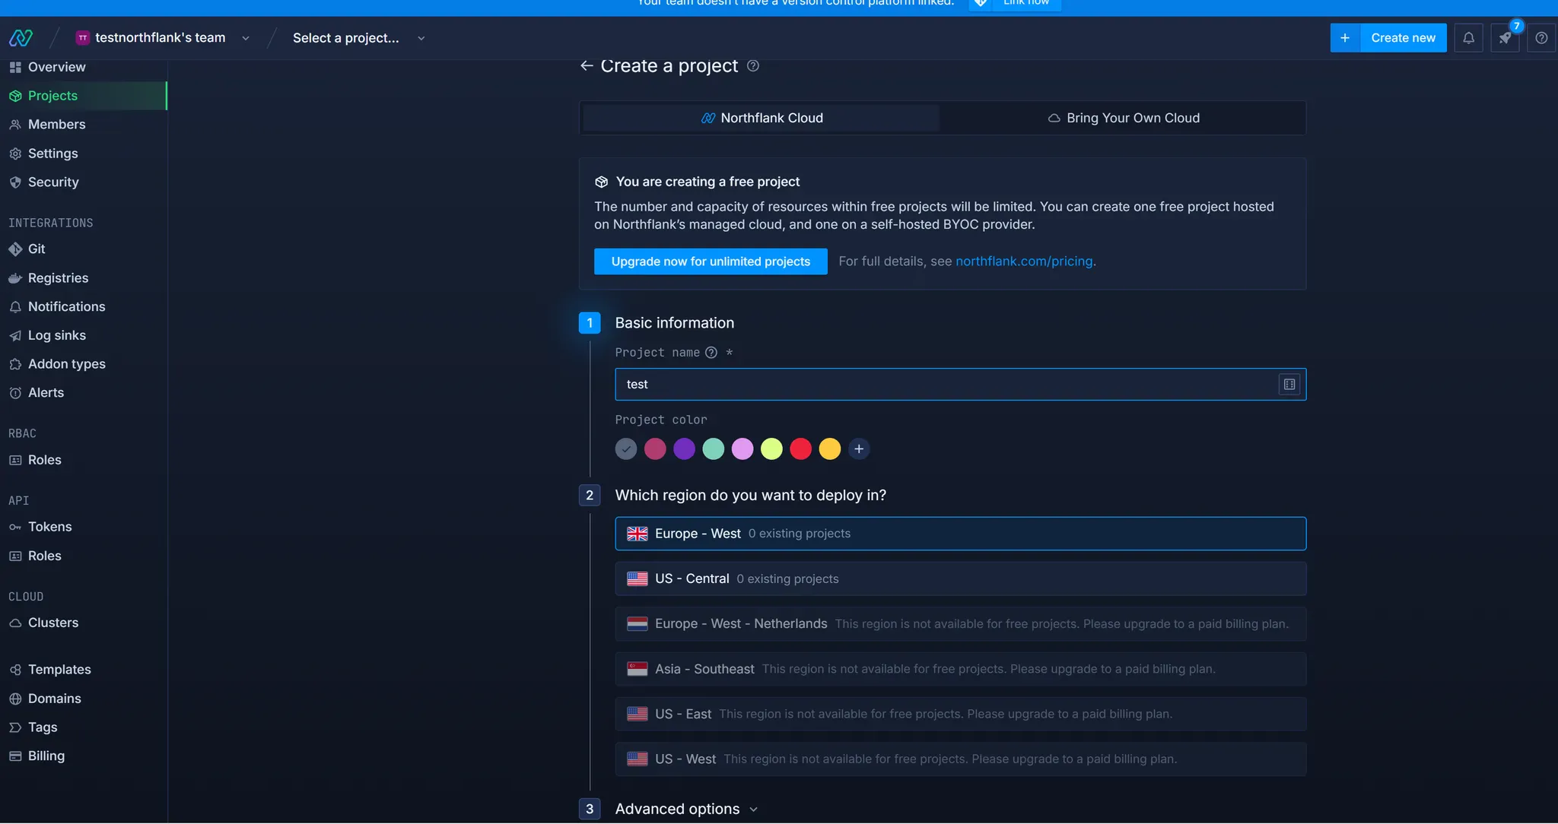Click the Registries docker icon
Screen dimensions: 1558x824
[x=15, y=278]
